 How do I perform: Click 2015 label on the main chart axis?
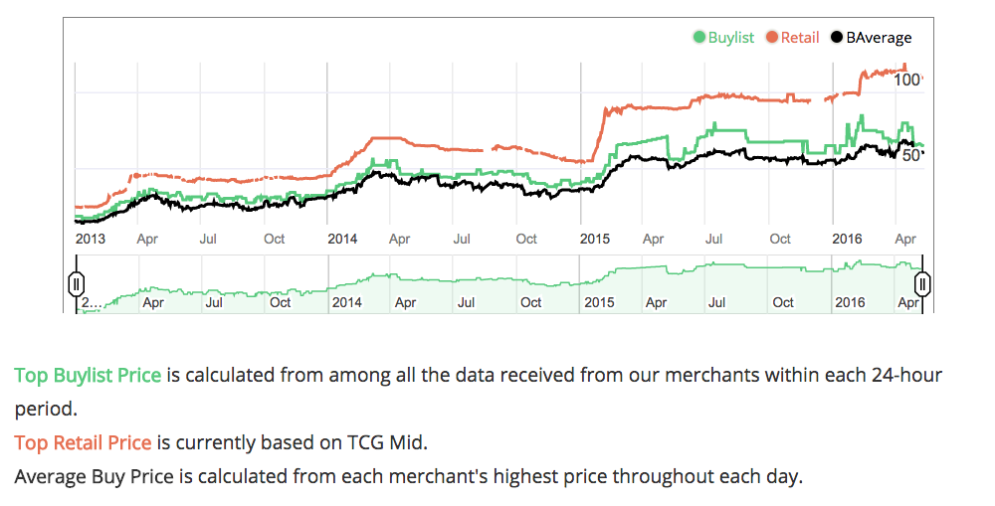click(x=595, y=239)
